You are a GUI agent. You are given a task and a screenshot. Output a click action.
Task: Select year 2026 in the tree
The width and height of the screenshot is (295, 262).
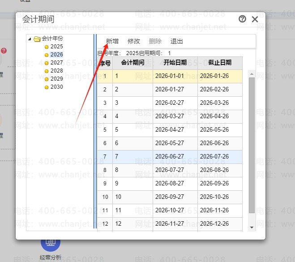click(x=57, y=55)
